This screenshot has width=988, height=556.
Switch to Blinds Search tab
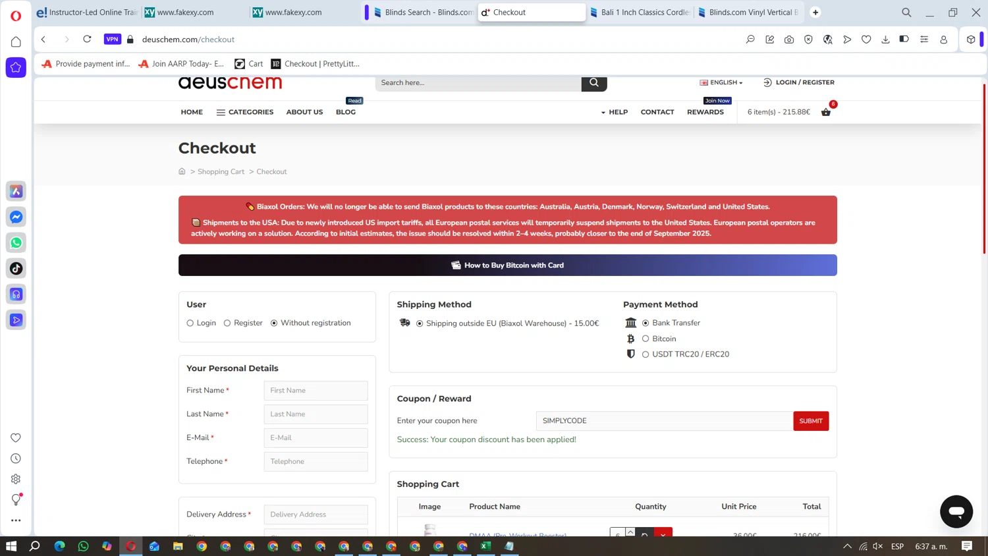(423, 13)
